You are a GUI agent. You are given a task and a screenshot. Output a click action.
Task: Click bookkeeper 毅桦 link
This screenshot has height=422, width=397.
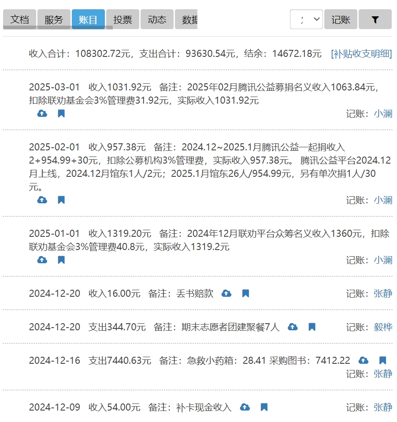click(x=383, y=327)
